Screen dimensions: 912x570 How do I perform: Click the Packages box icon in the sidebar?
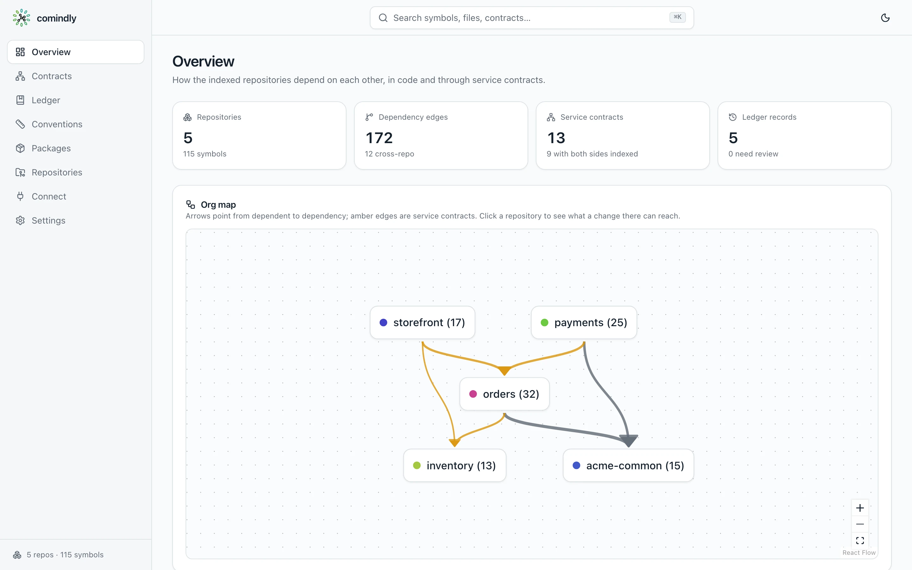pyautogui.click(x=20, y=148)
